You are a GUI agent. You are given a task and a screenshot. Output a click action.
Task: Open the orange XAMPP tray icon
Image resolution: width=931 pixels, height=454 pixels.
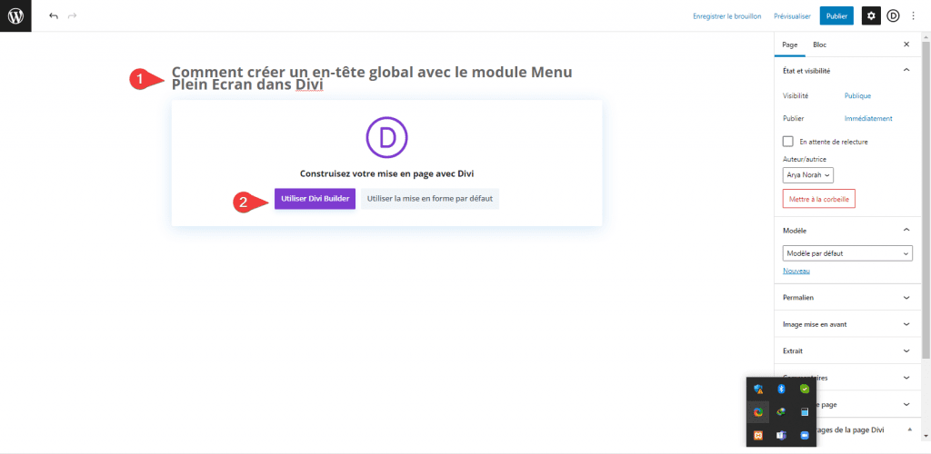click(x=757, y=435)
